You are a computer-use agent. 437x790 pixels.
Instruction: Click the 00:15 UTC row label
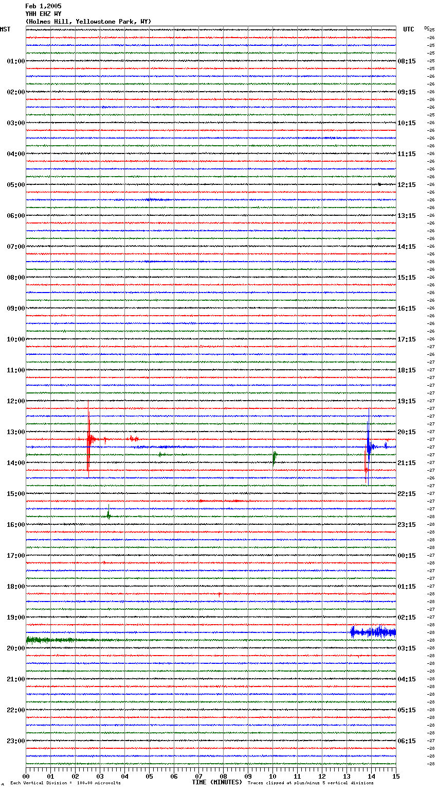pyautogui.click(x=407, y=556)
